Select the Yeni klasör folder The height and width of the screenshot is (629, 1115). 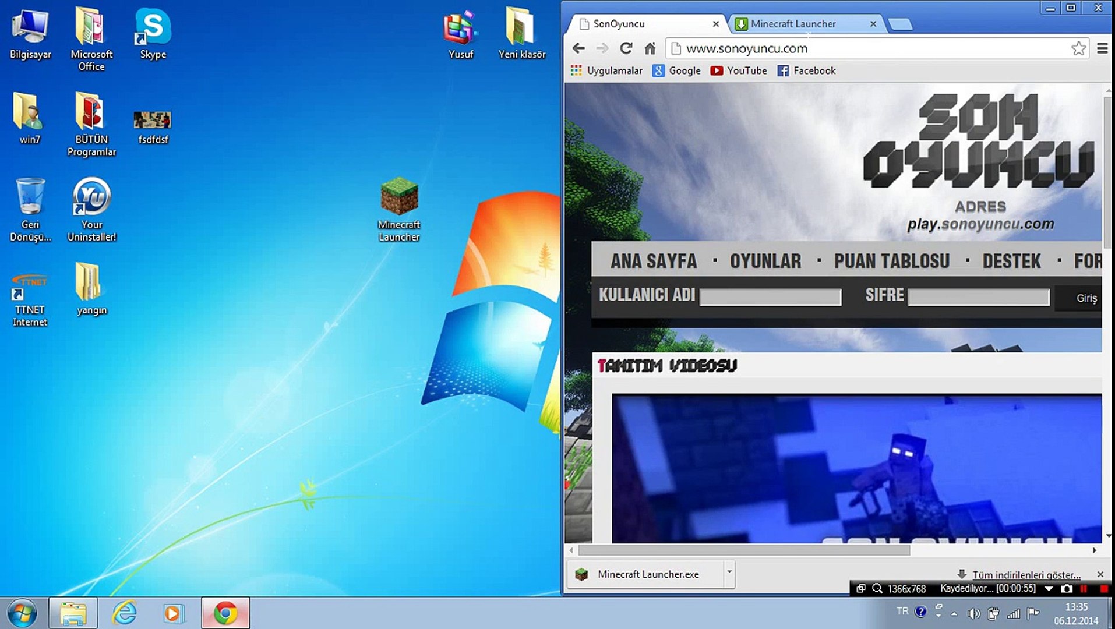521,34
